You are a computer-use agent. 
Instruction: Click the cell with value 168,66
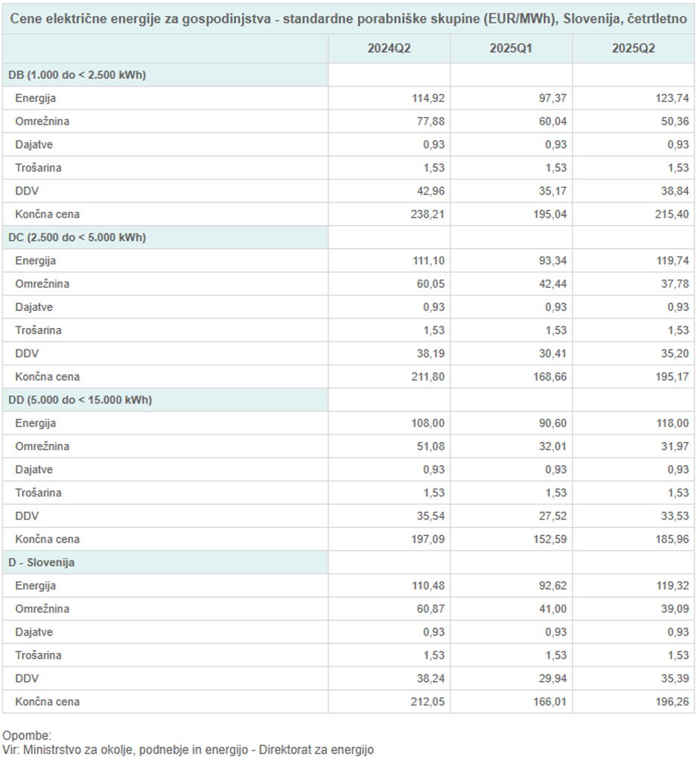pos(550,376)
